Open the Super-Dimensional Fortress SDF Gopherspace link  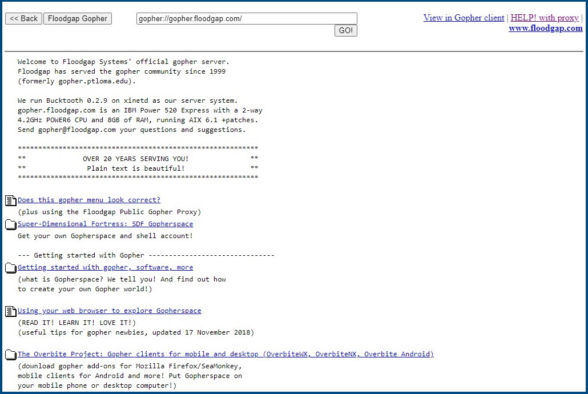(x=105, y=224)
